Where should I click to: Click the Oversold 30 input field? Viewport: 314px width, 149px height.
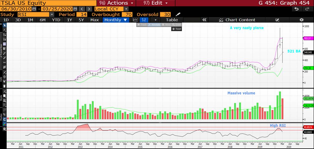tap(165, 14)
